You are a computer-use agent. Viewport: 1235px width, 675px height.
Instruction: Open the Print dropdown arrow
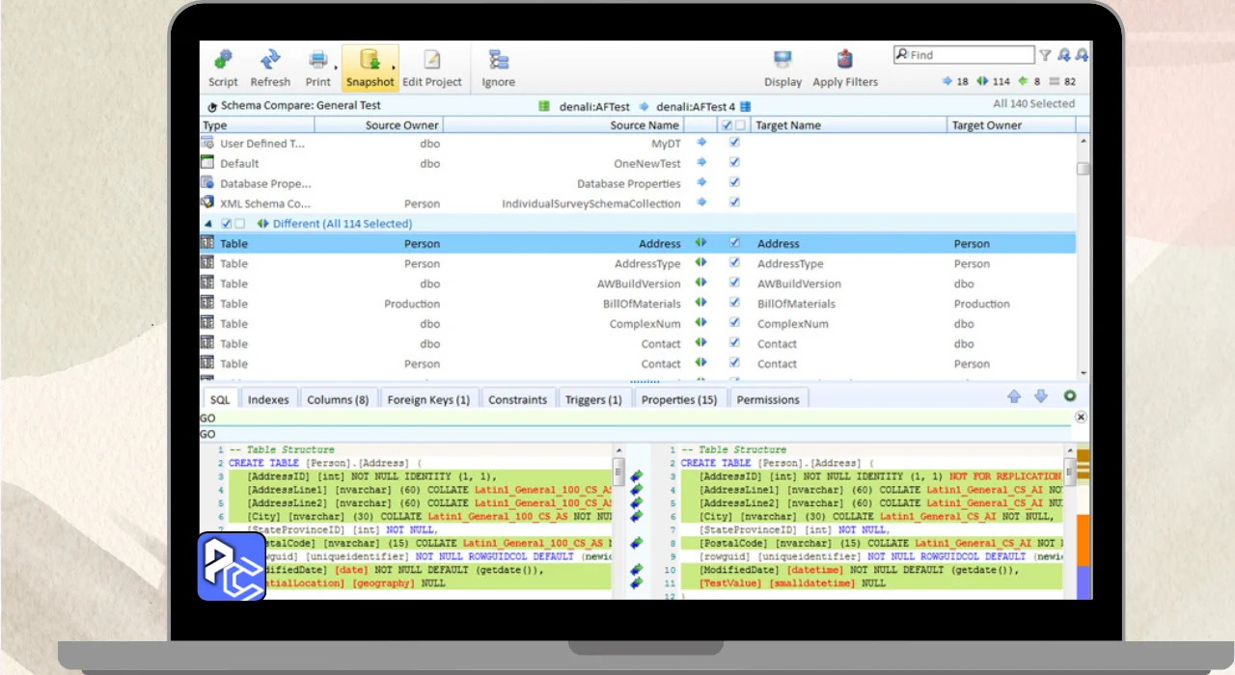tap(336, 67)
